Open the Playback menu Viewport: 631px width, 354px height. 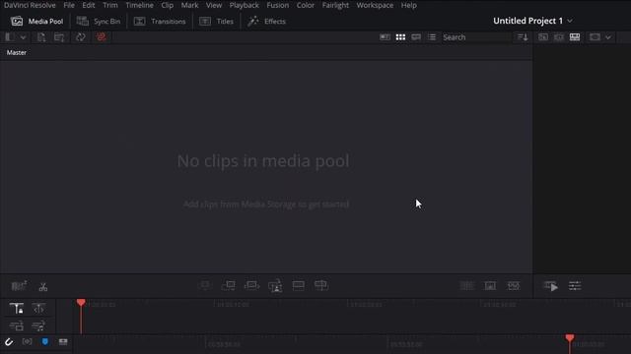(x=244, y=5)
